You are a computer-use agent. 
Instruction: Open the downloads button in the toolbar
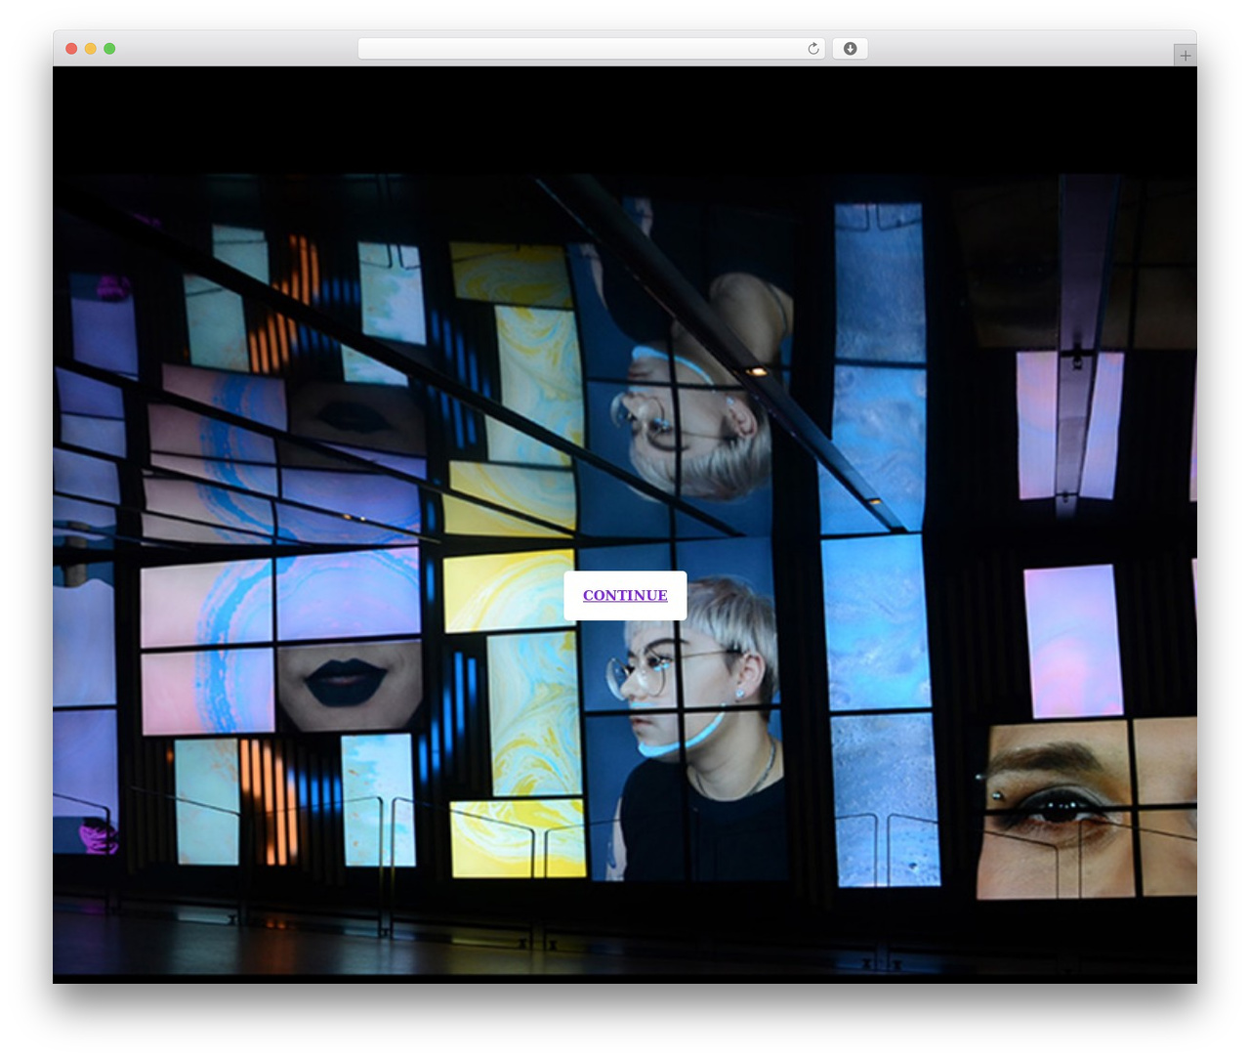click(x=850, y=49)
